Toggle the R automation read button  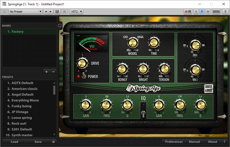(202, 12)
